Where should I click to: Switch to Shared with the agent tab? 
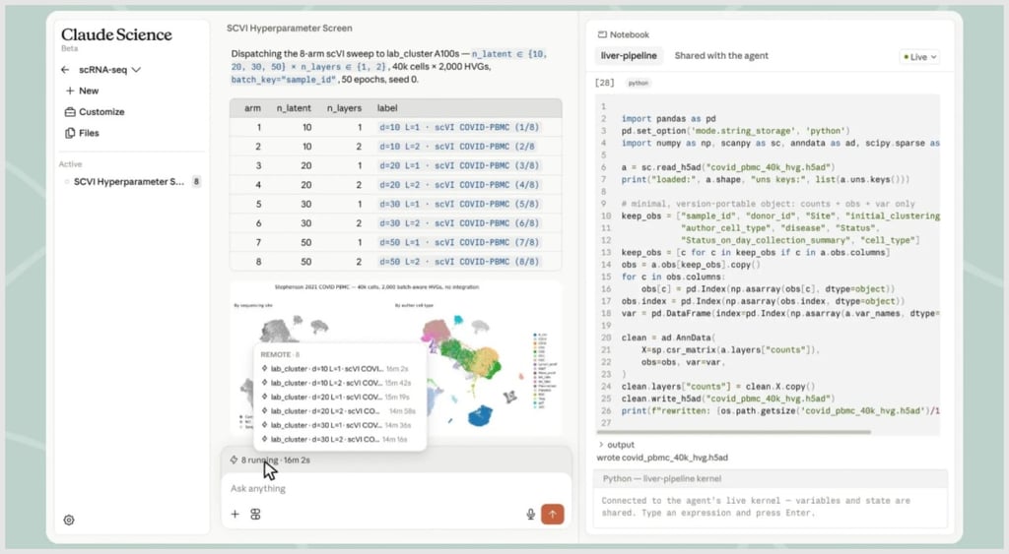[x=721, y=56]
